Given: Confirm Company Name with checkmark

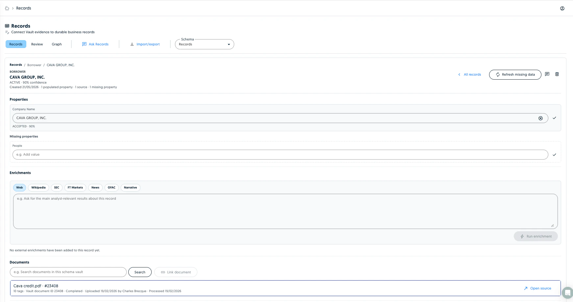Looking at the screenshot, I should point(554,118).
